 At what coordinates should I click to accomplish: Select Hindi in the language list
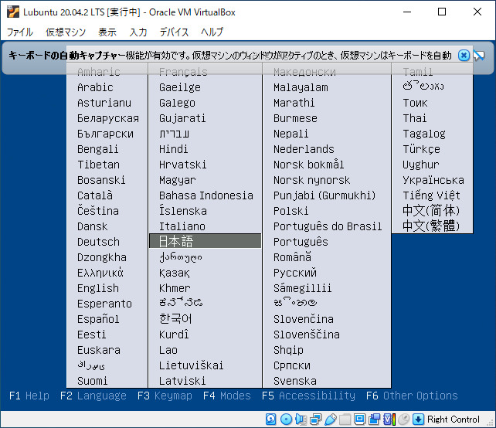pyautogui.click(x=173, y=149)
